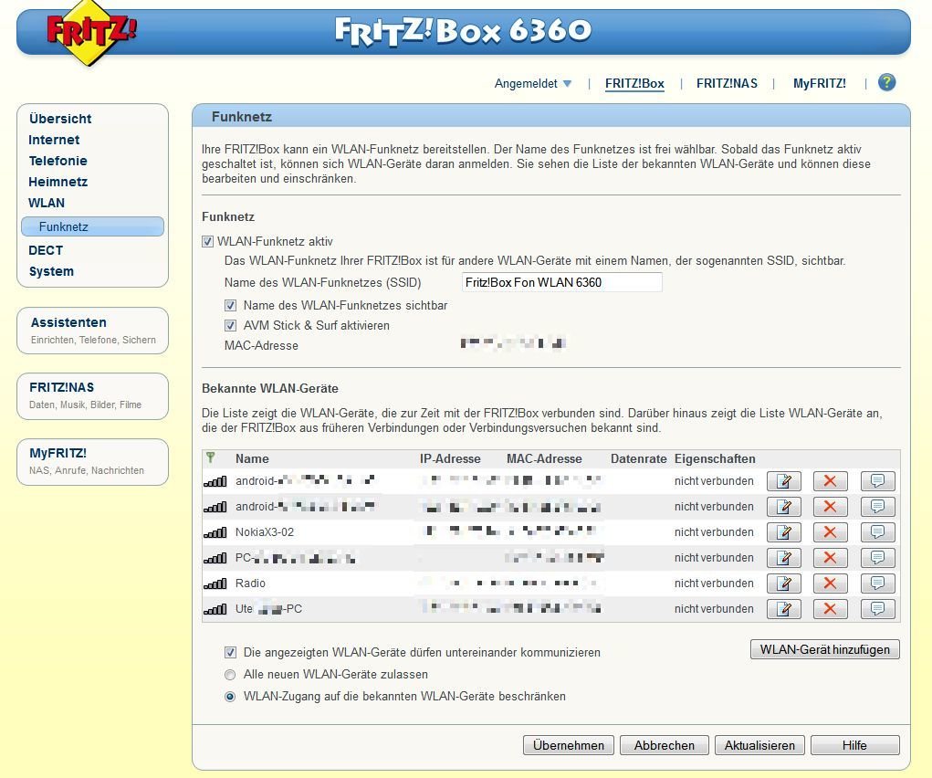Edit the Radio device entry

[x=783, y=583]
